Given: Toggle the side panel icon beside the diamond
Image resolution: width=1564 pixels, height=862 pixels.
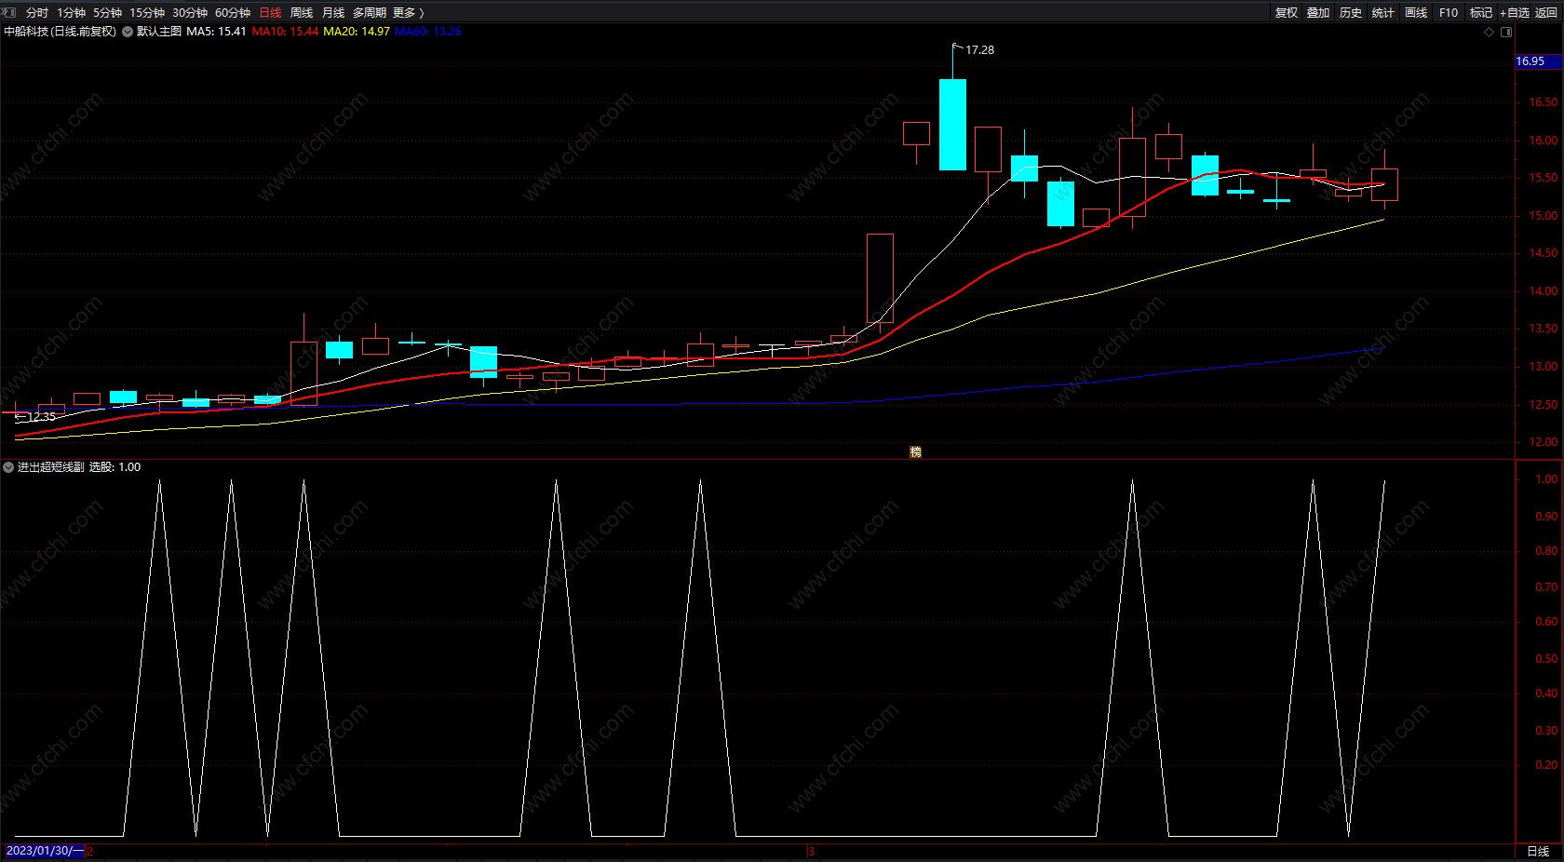Looking at the screenshot, I should pyautogui.click(x=1506, y=32).
